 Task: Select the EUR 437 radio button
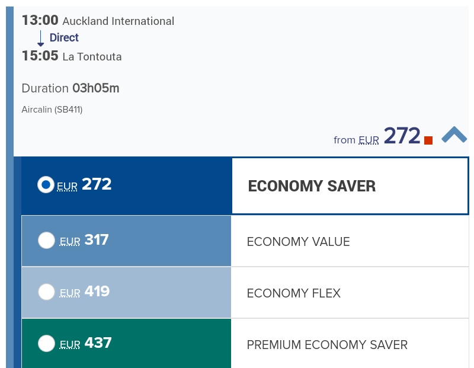47,343
